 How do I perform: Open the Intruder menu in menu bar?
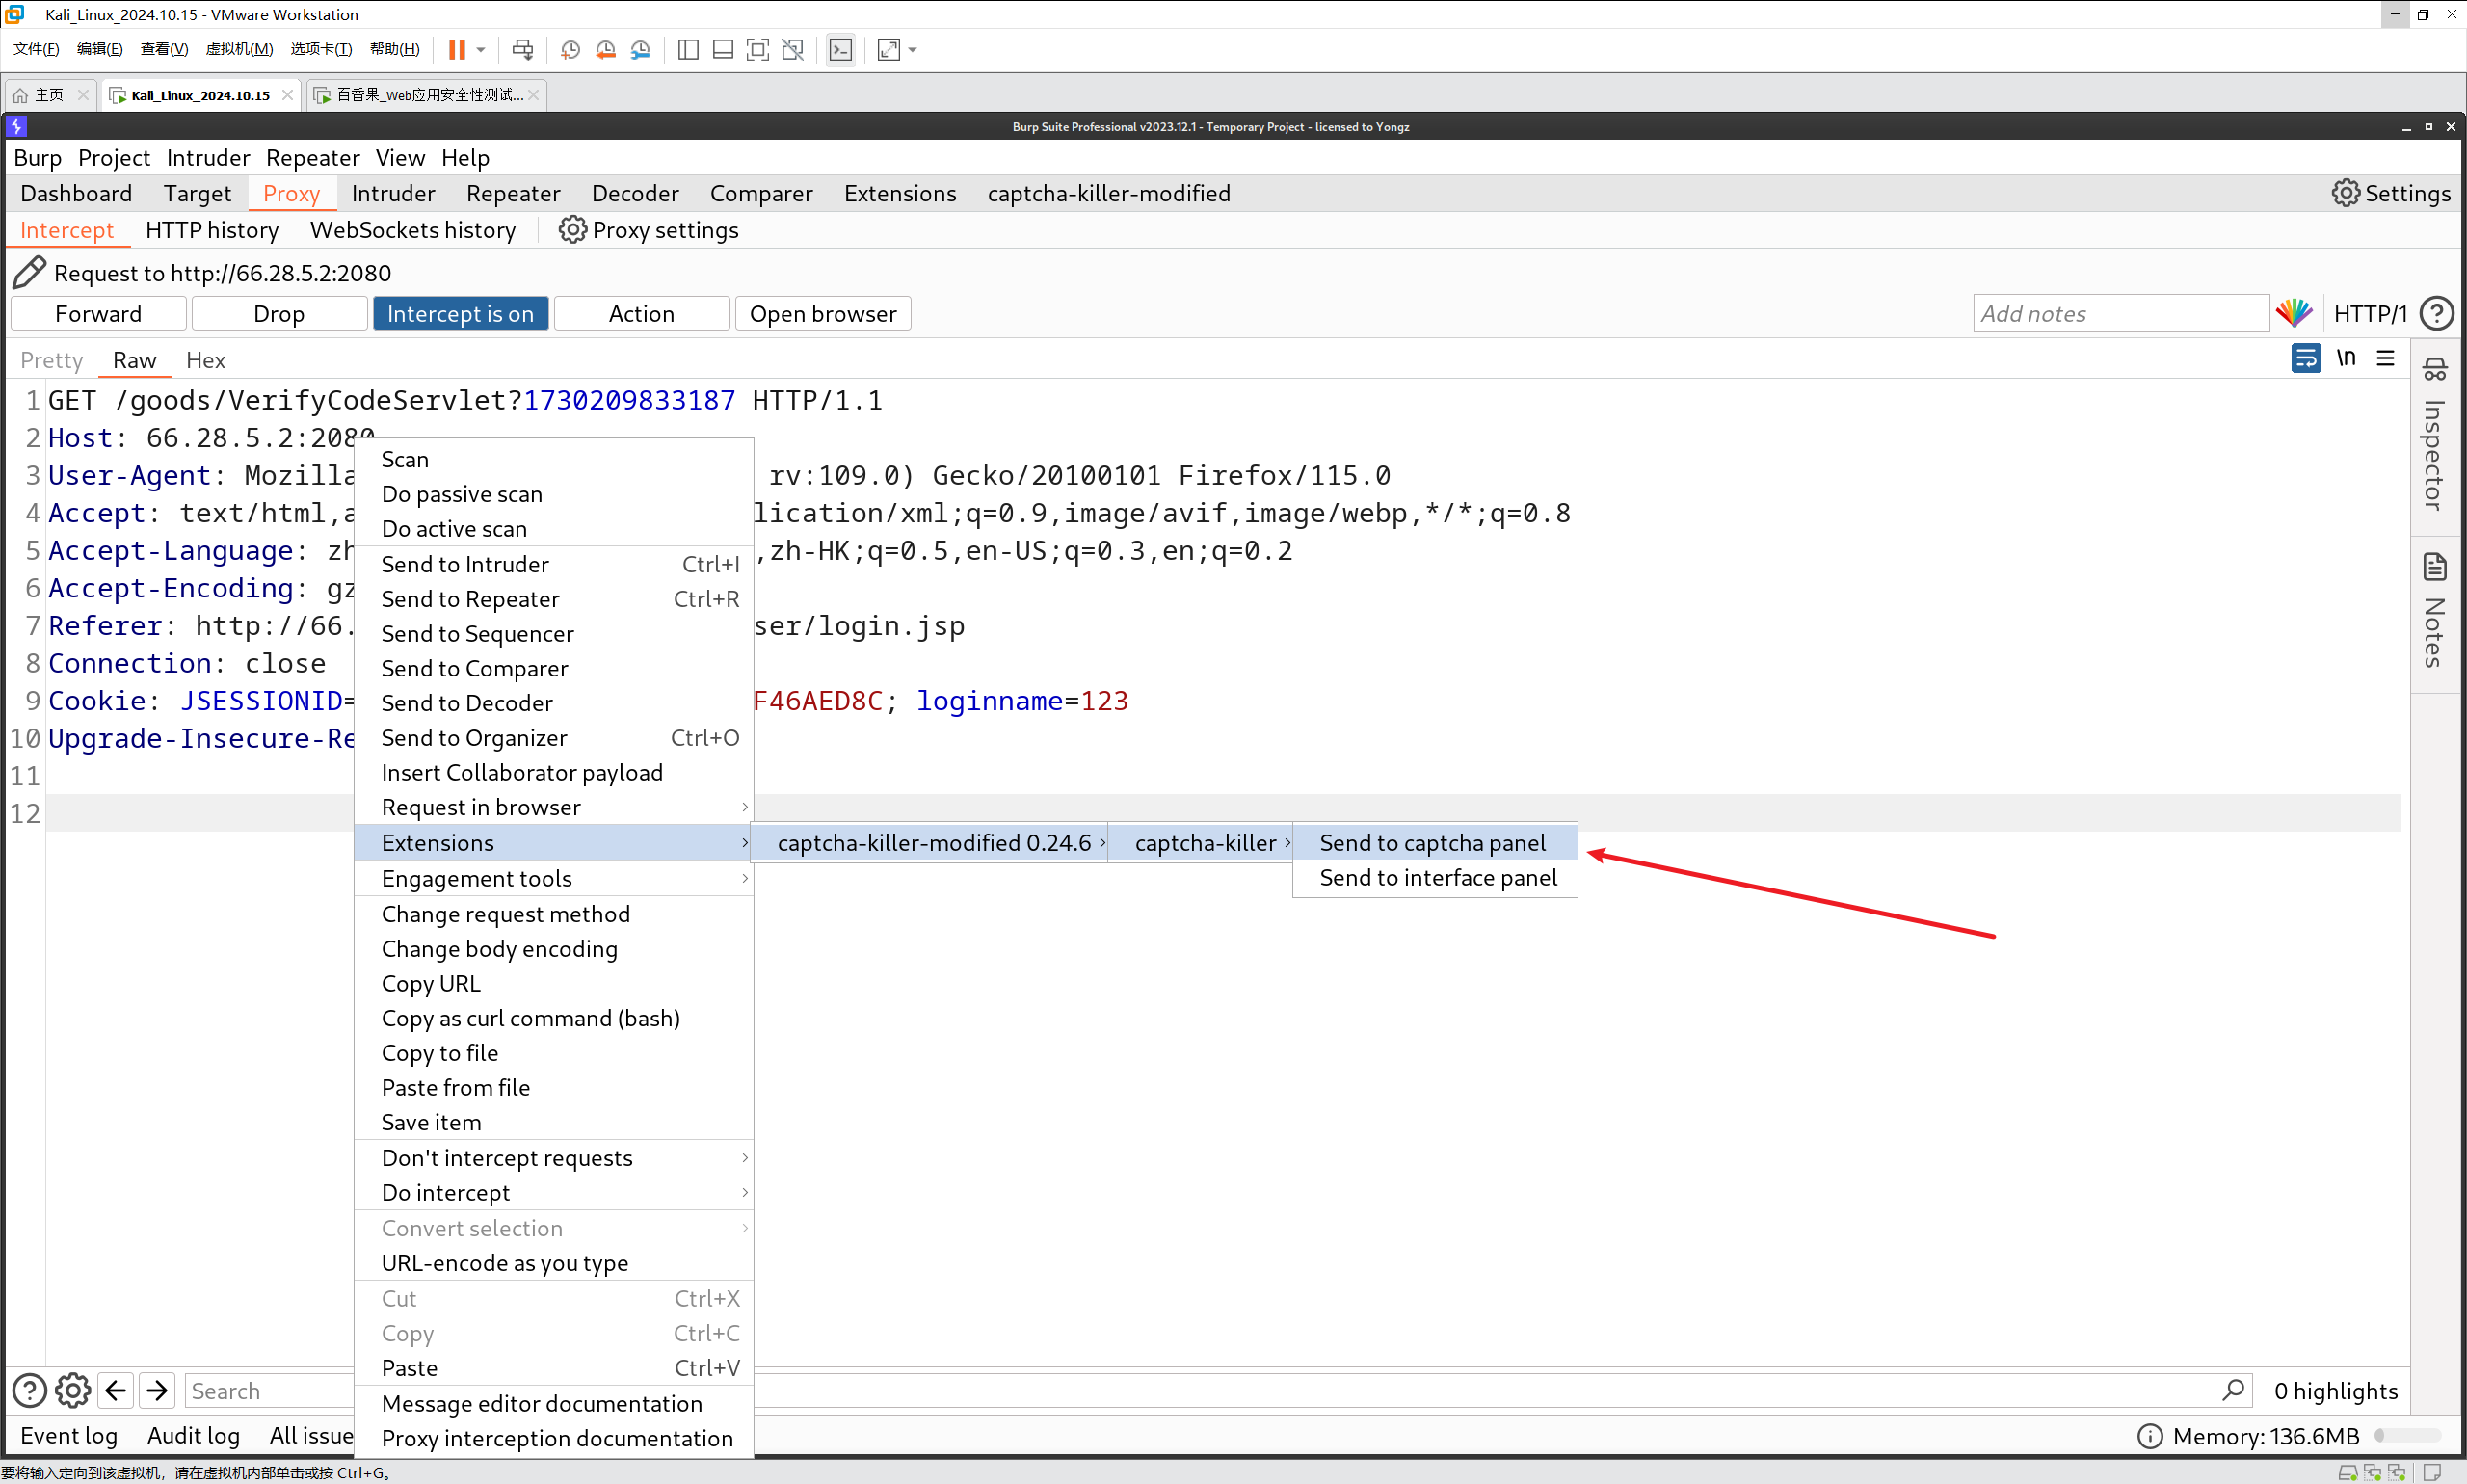click(x=208, y=158)
